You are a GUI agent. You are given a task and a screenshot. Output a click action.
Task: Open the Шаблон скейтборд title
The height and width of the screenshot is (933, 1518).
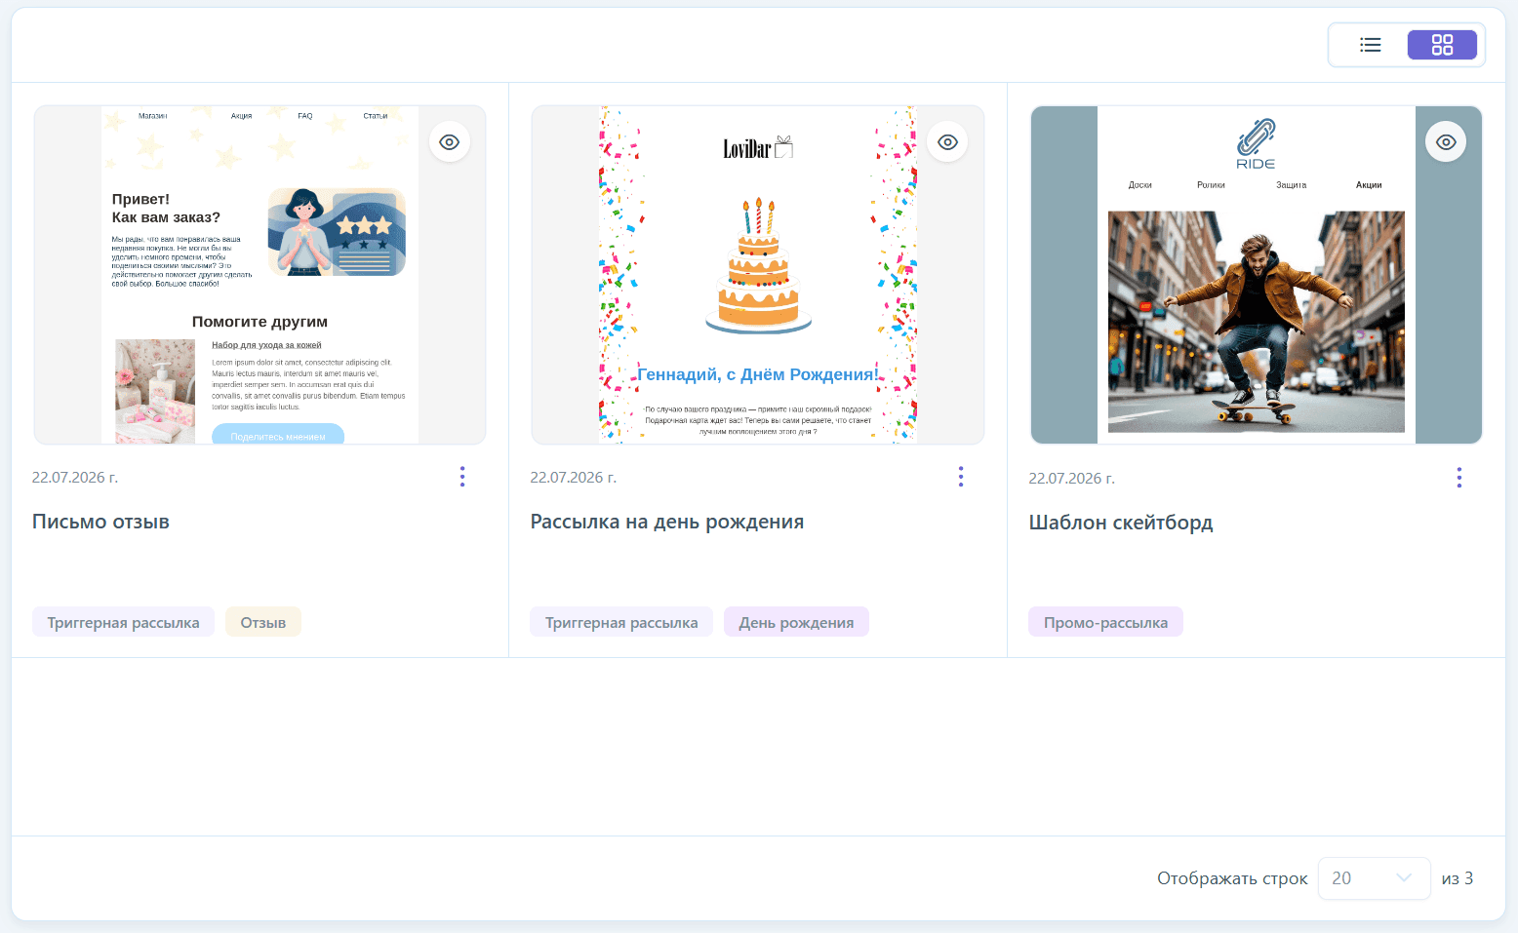tap(1121, 523)
